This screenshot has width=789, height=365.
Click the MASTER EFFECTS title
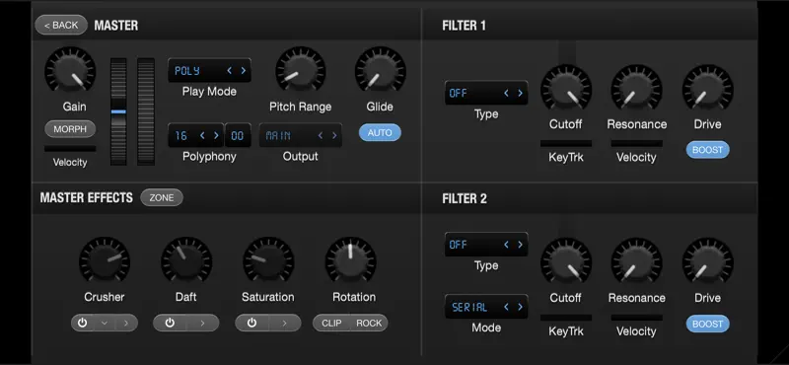pyautogui.click(x=87, y=198)
